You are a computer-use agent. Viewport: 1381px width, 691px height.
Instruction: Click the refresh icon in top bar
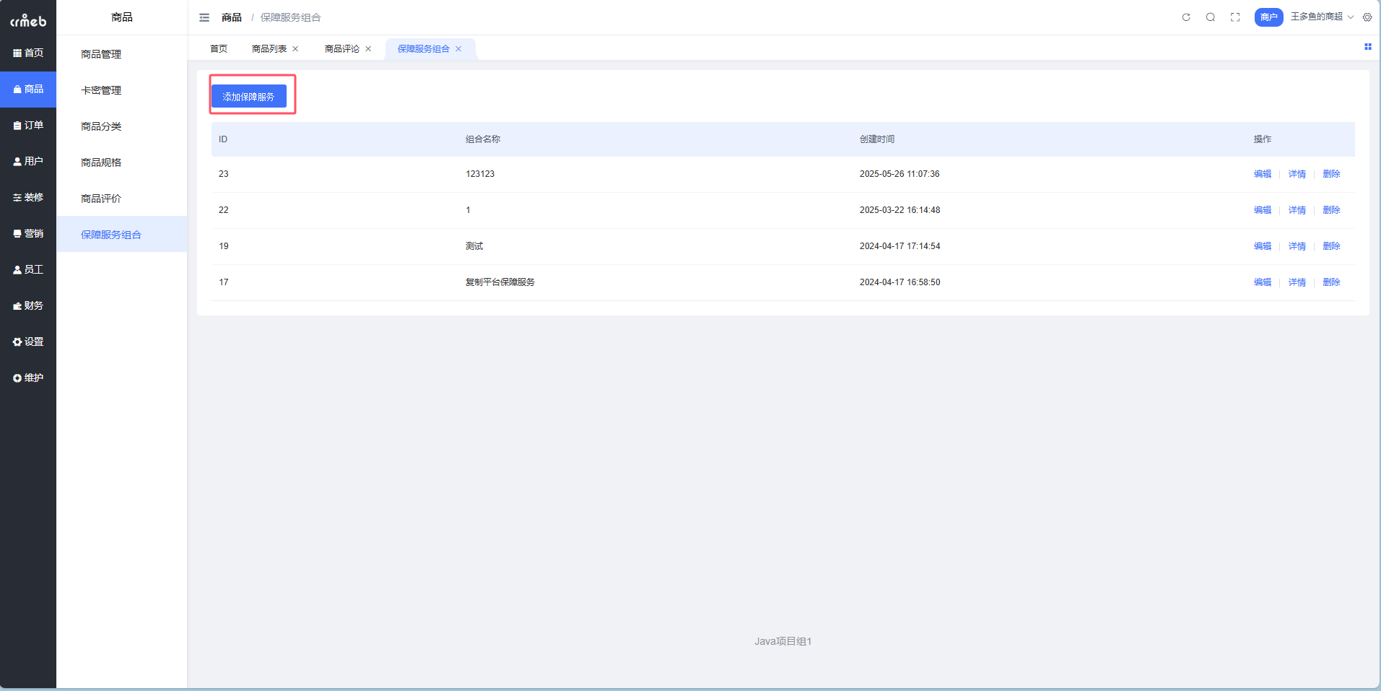tap(1185, 17)
